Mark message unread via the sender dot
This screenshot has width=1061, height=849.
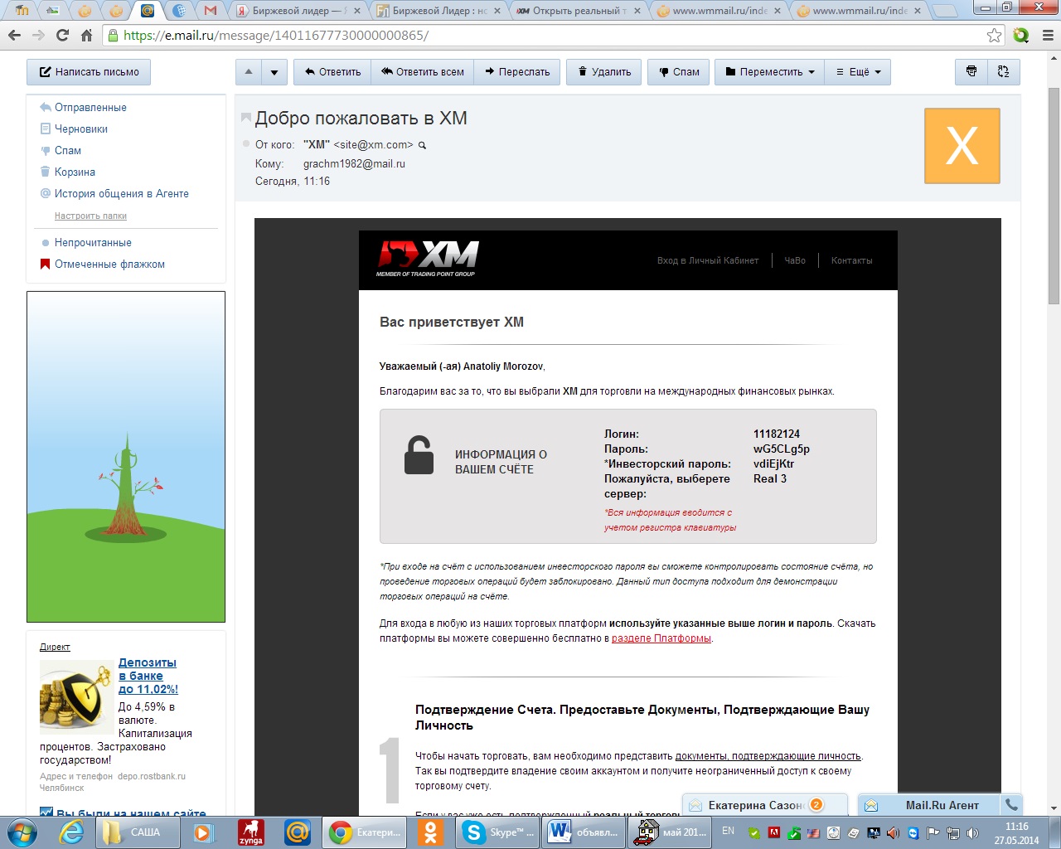point(246,144)
